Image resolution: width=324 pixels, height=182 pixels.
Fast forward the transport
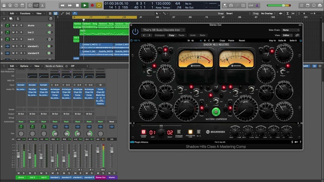coord(70,5)
